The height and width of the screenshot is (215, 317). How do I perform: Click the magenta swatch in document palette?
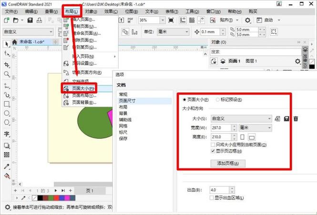(67, 198)
